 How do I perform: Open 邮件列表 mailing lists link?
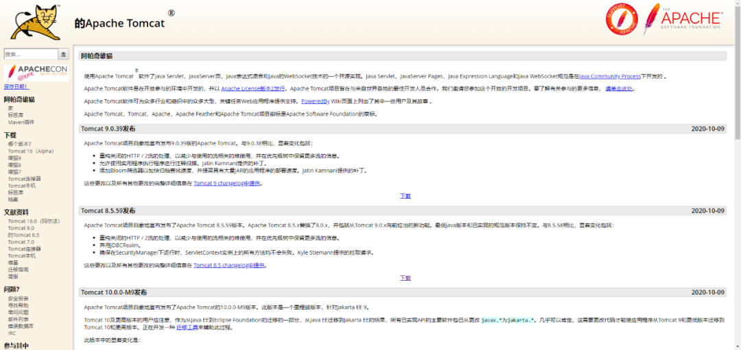[x=19, y=319]
